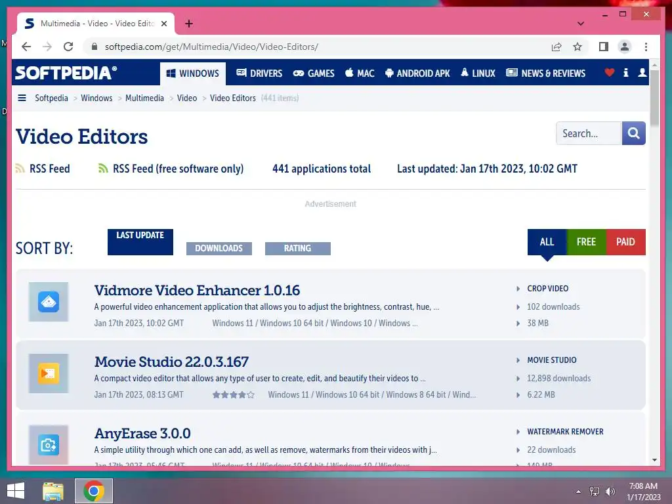Sort by LAST UPDATE
Viewport: 672px width, 504px height.
pos(140,242)
